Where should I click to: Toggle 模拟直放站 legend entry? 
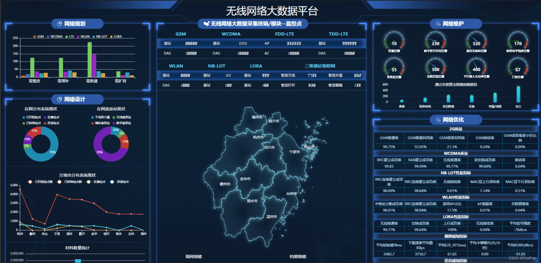click(101, 123)
